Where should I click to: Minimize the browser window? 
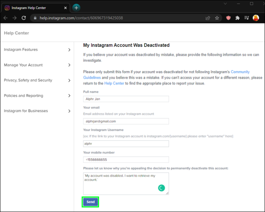[238, 3]
